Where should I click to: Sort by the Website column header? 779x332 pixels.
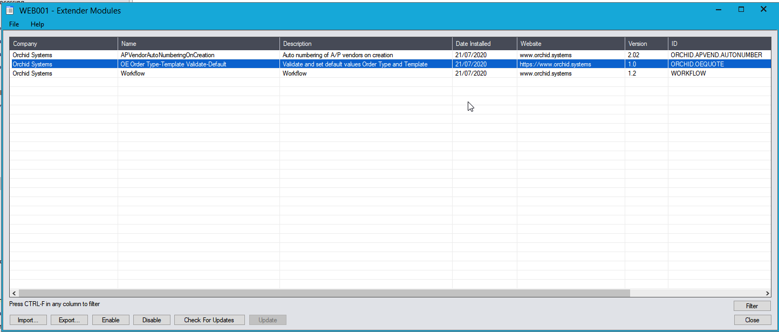(x=571, y=44)
